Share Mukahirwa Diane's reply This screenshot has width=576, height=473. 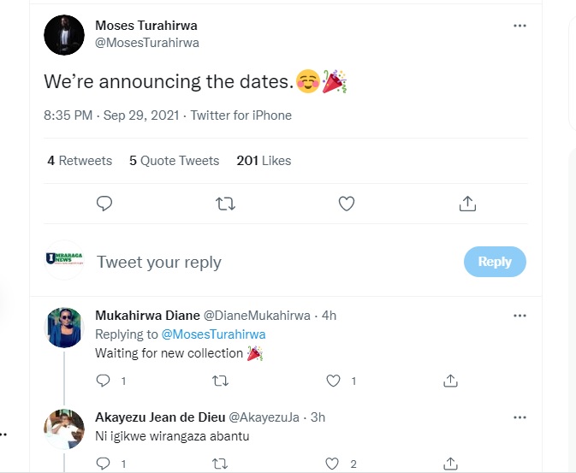point(451,381)
